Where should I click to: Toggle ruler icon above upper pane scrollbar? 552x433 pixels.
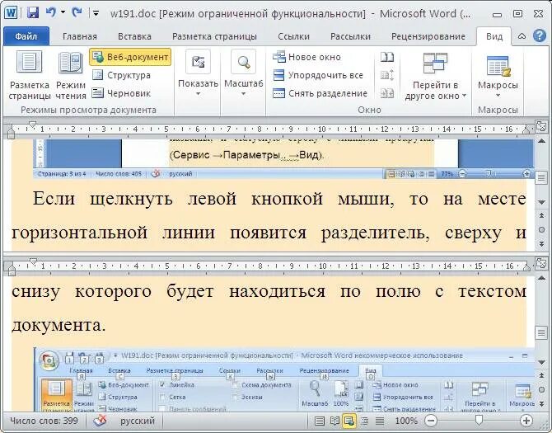(x=540, y=126)
